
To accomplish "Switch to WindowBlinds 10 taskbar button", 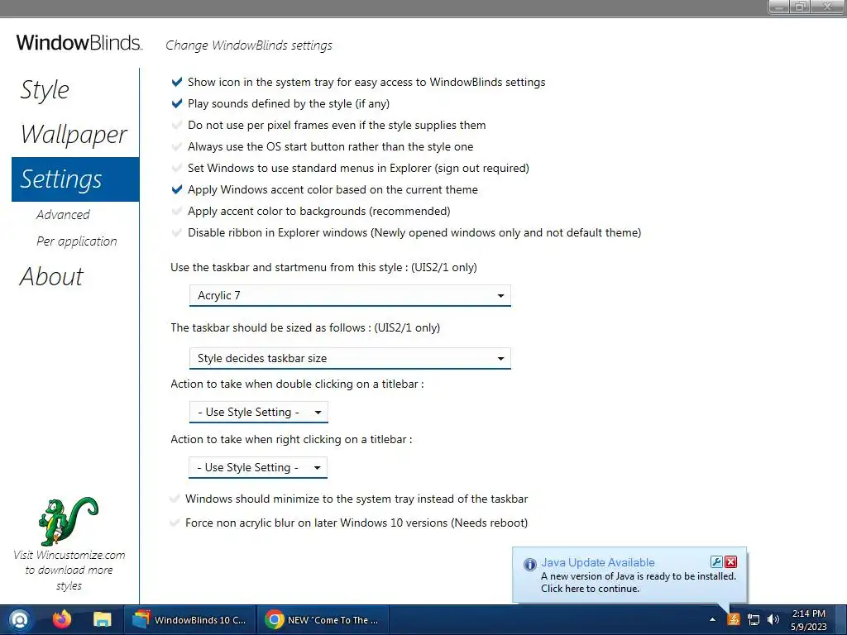I will 189,620.
